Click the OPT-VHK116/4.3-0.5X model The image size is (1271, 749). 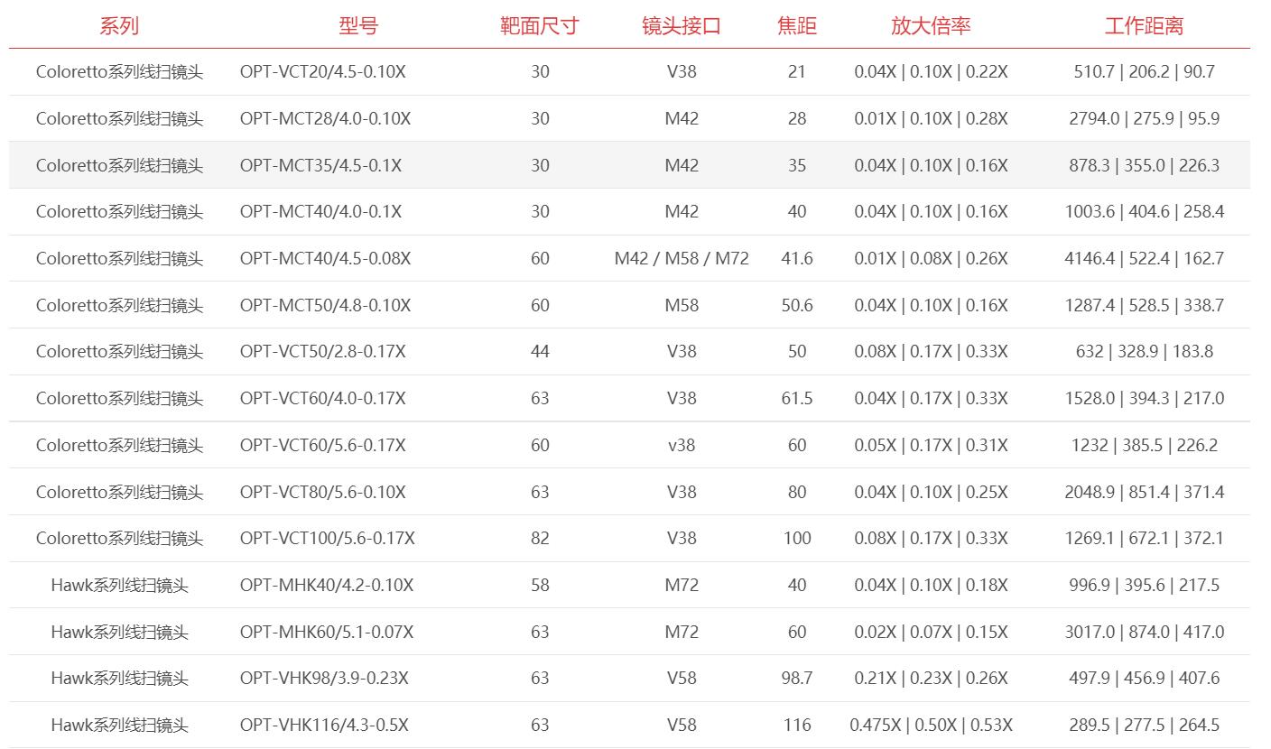(x=324, y=725)
